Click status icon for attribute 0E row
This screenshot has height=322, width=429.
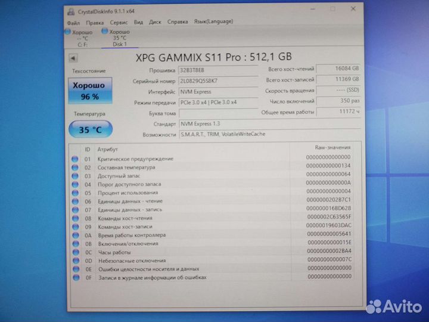76,270
